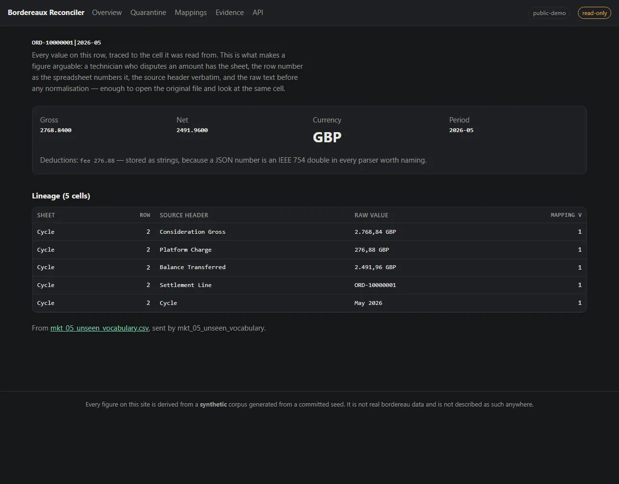Image resolution: width=619 pixels, height=484 pixels.
Task: Select the Consideration Gross cell
Action: (192, 232)
